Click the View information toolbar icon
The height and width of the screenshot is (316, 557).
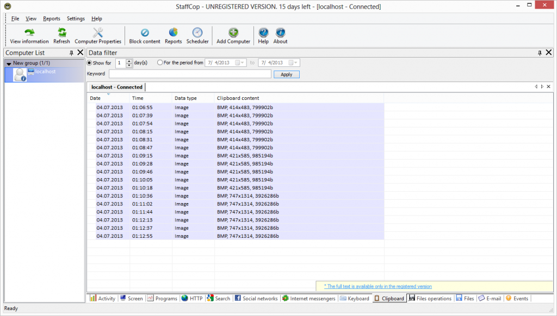[29, 36]
